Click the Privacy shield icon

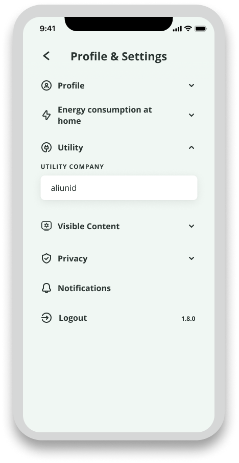pos(46,258)
